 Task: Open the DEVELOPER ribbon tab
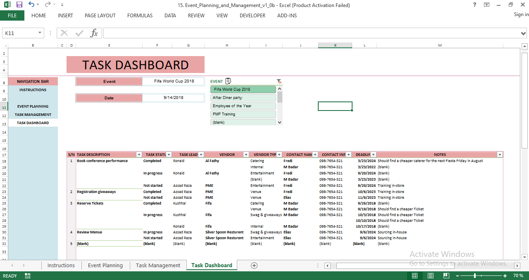(253, 16)
